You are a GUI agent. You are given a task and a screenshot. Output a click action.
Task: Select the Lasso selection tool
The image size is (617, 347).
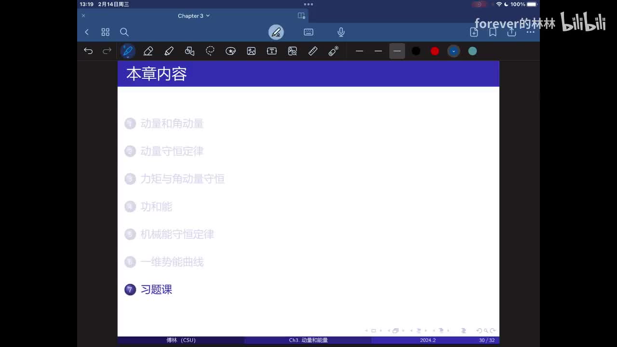(x=210, y=51)
